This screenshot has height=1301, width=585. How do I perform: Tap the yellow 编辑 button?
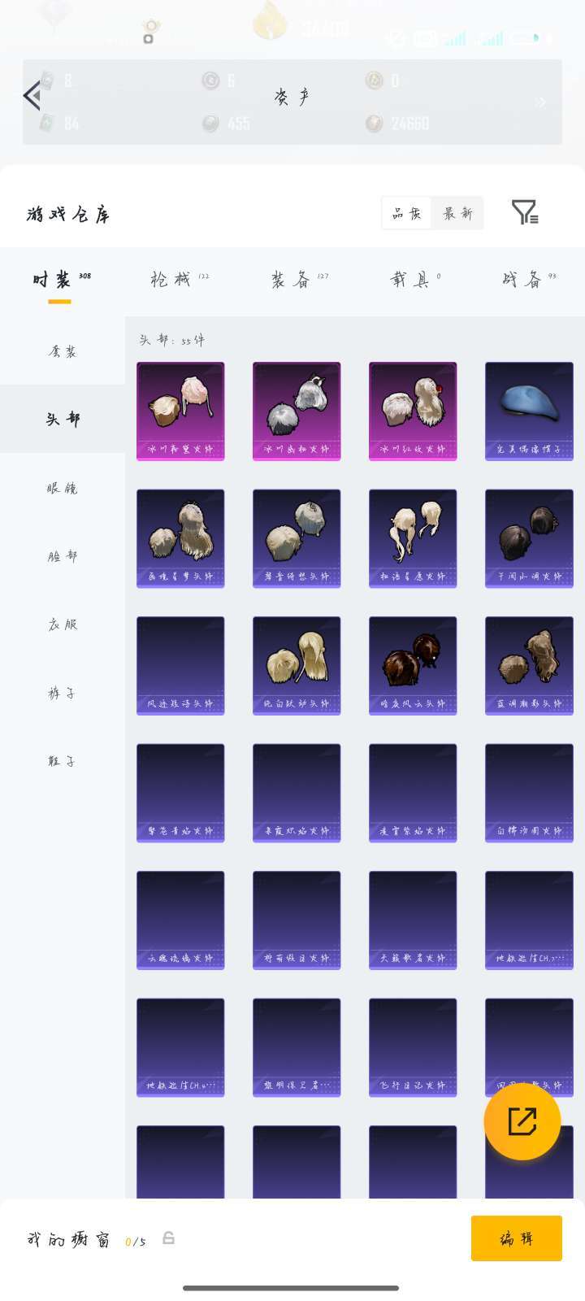pyautogui.click(x=517, y=1238)
